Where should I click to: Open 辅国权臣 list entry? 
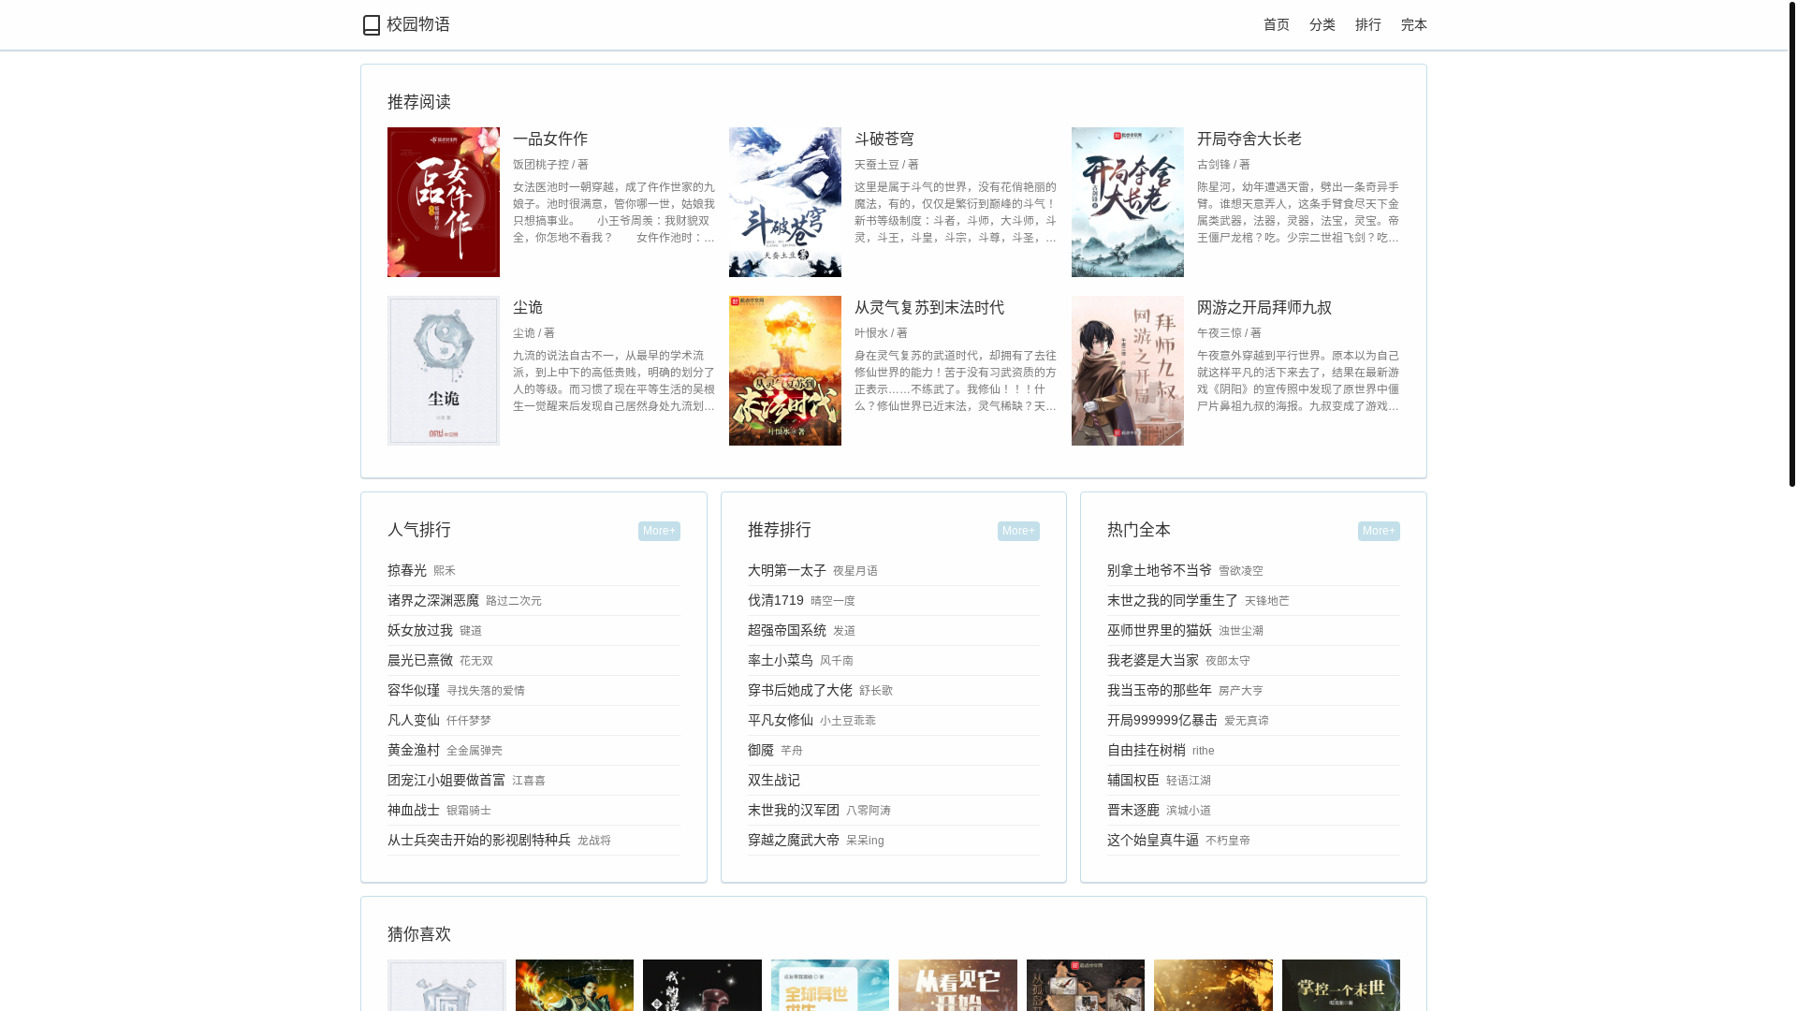pyautogui.click(x=1133, y=780)
